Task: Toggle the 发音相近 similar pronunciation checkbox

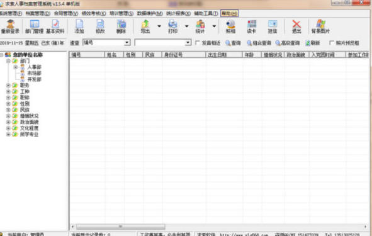Action: click(198, 43)
